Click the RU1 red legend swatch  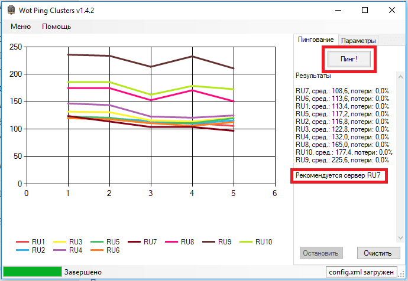(22, 242)
